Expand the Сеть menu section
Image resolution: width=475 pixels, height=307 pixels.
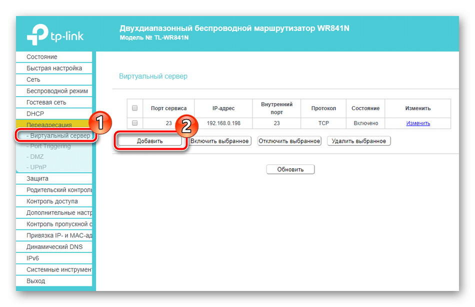[33, 80]
